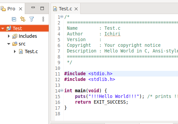Click the stdio.h include text
The height and width of the screenshot is (124, 178).
(100, 74)
